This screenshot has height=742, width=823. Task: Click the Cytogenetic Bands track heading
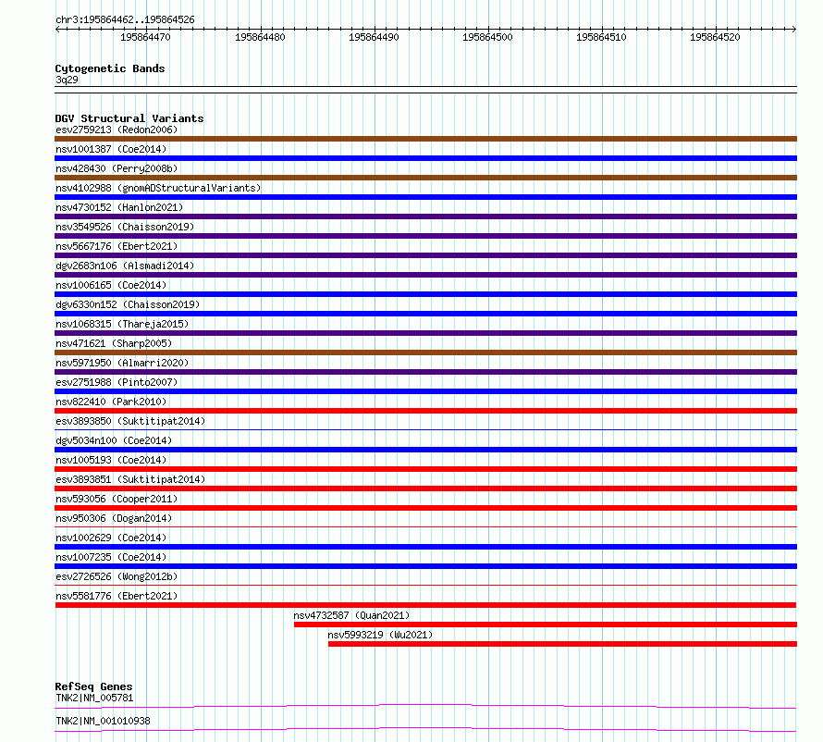tap(110, 68)
